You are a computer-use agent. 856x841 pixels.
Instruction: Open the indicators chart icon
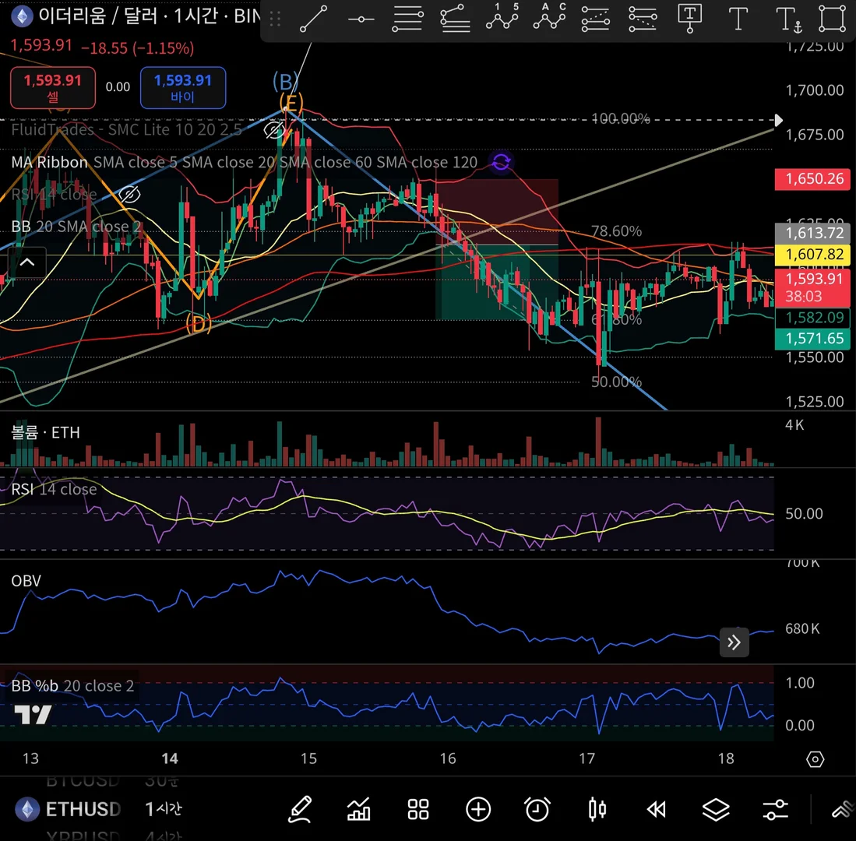click(x=358, y=809)
